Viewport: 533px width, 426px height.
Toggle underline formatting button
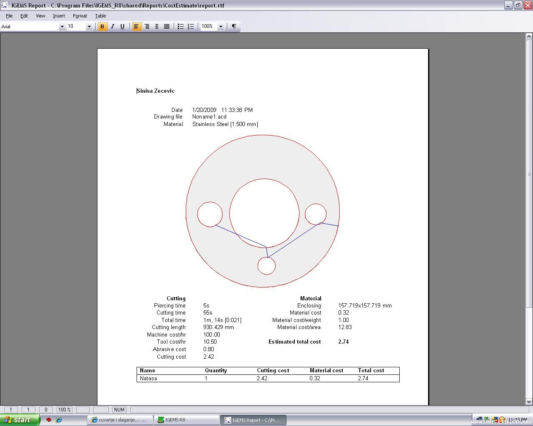(x=122, y=27)
